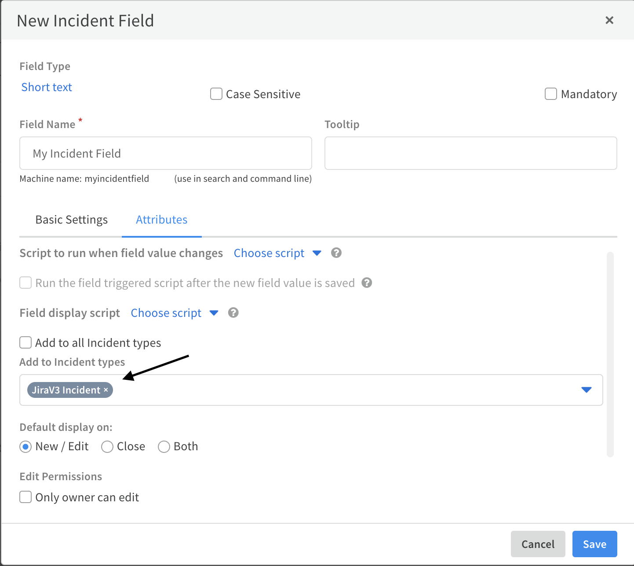The image size is (634, 566).
Task: Open help for the field change script
Action: click(336, 253)
